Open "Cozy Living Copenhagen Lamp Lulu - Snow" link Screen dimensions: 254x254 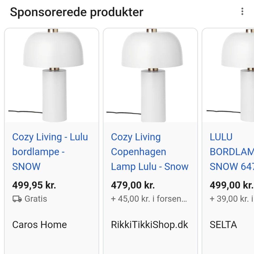click(x=149, y=152)
